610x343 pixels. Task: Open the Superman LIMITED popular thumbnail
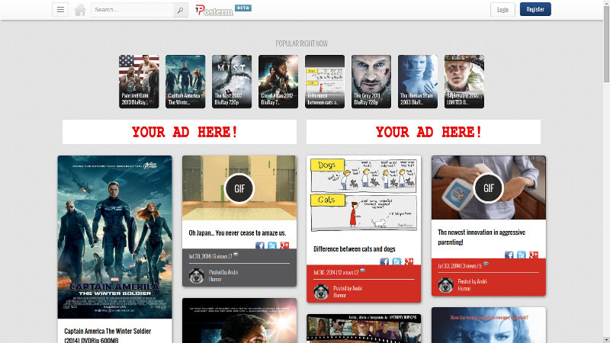(x=464, y=82)
